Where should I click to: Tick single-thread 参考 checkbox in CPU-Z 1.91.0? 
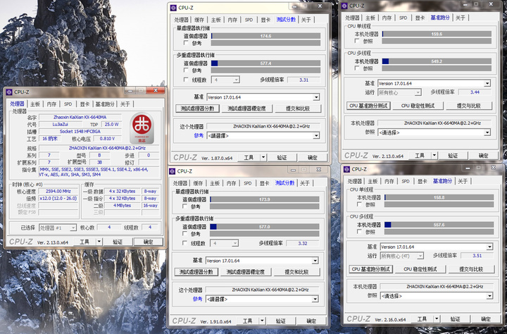click(x=184, y=206)
